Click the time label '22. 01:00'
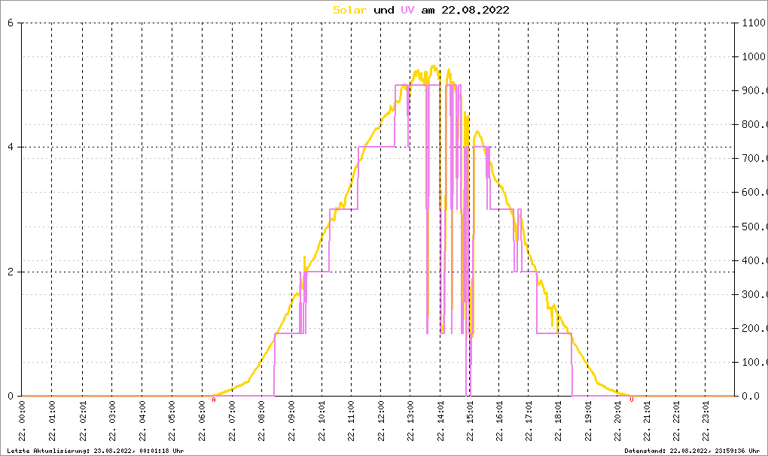Viewport: 768px width, 456px height. pyautogui.click(x=52, y=421)
